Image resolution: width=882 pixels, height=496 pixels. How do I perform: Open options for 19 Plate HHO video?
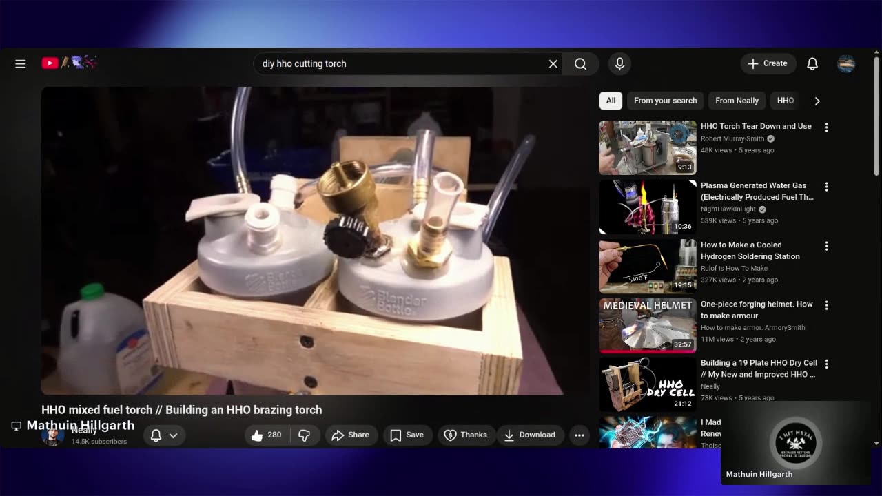click(826, 364)
